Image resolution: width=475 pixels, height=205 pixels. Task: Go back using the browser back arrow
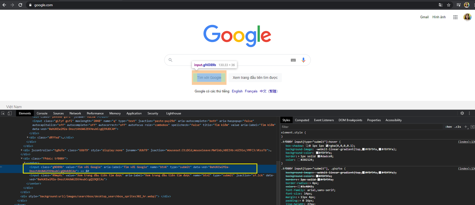[4, 5]
